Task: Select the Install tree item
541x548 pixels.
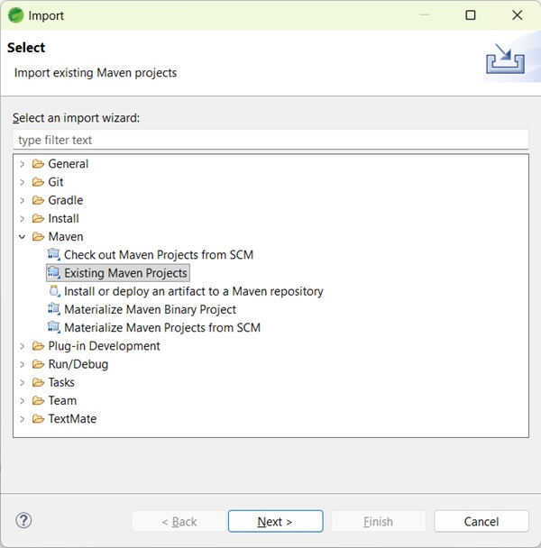Action: 63,218
